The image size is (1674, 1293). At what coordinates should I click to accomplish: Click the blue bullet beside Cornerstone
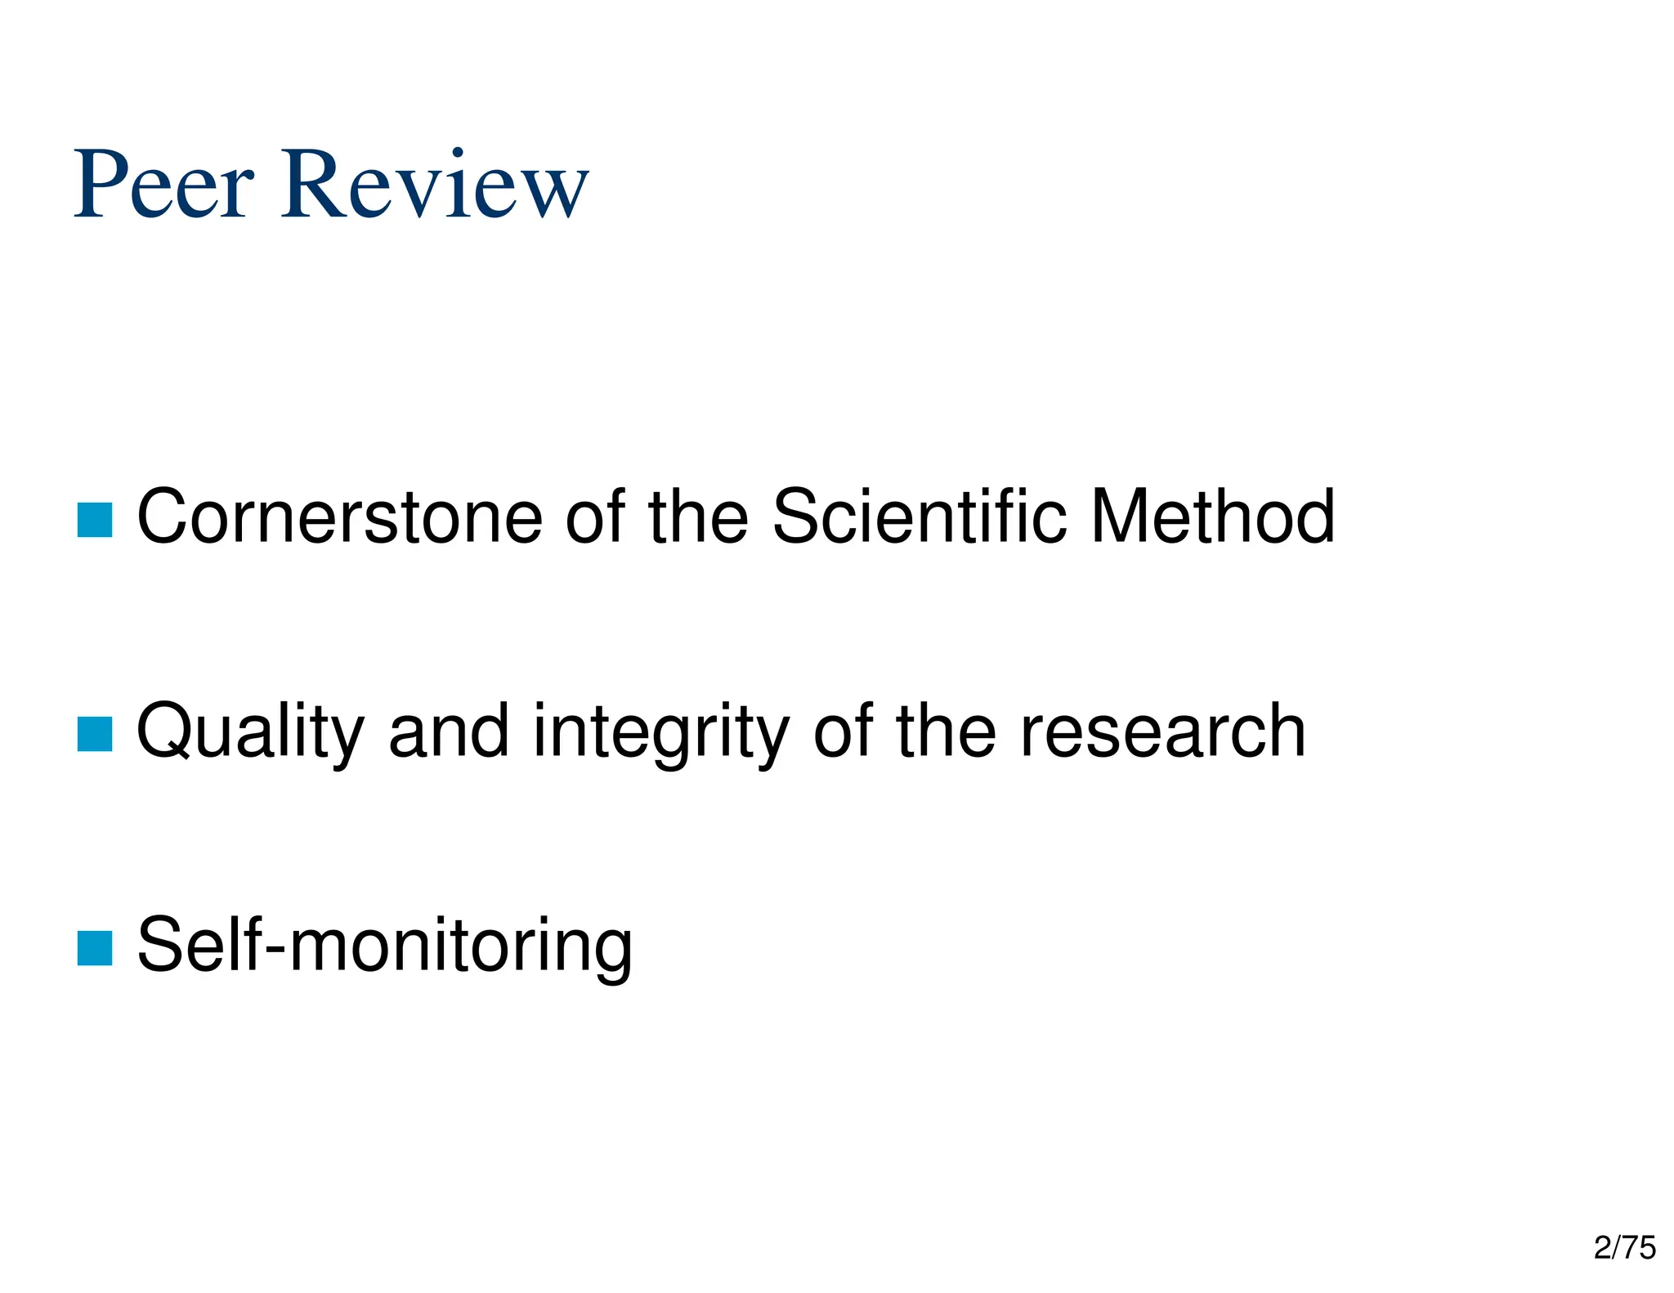94,520
